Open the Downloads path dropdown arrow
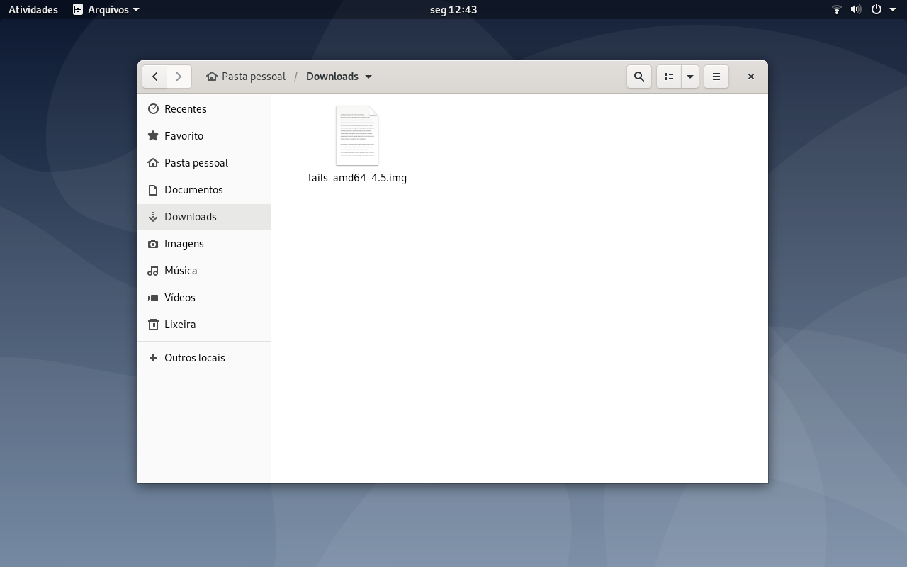 click(368, 77)
